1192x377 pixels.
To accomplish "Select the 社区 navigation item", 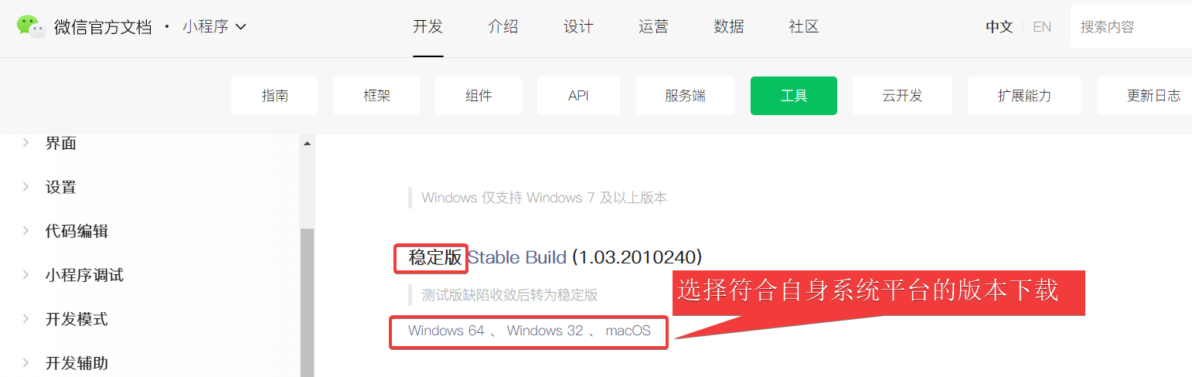I will (x=804, y=26).
